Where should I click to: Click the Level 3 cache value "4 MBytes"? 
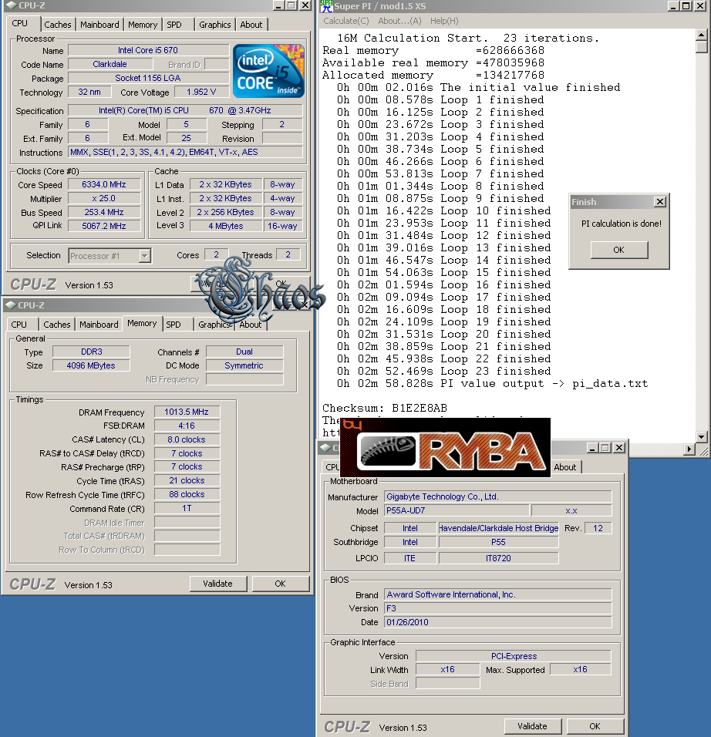pyautogui.click(x=226, y=226)
